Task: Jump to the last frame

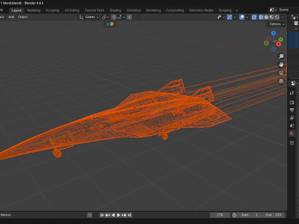Action: [130, 215]
